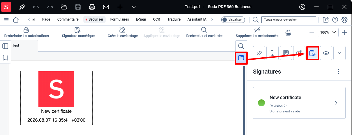Open the E-Sign tab
Screen dimensions: 352x135
click(141, 19)
